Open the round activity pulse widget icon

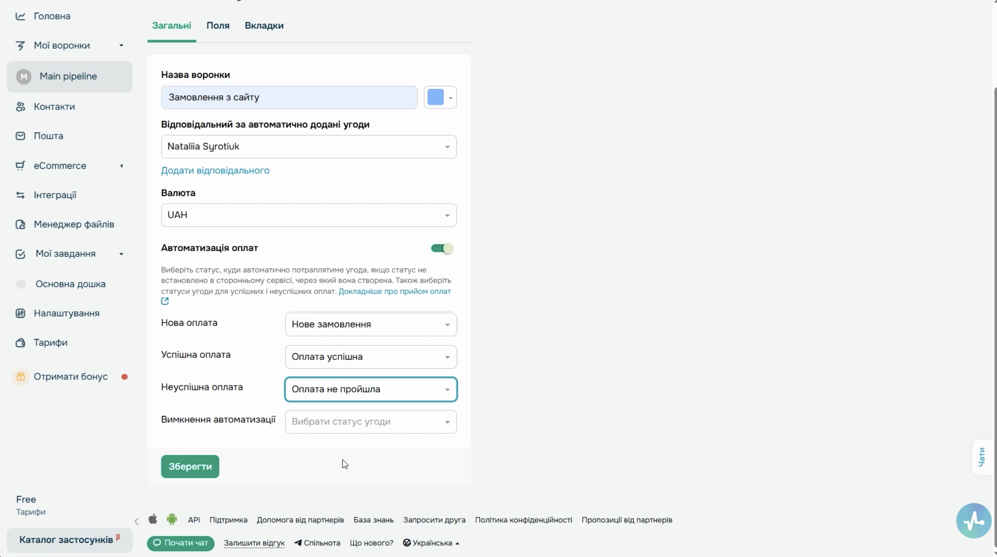974,520
